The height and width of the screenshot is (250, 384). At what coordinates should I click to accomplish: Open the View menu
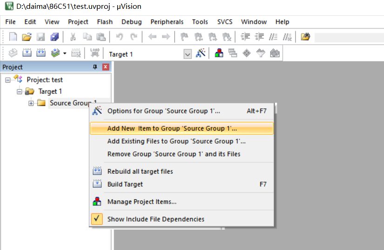[x=52, y=22]
